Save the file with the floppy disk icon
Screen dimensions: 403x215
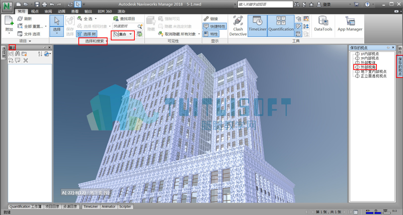point(37,4)
